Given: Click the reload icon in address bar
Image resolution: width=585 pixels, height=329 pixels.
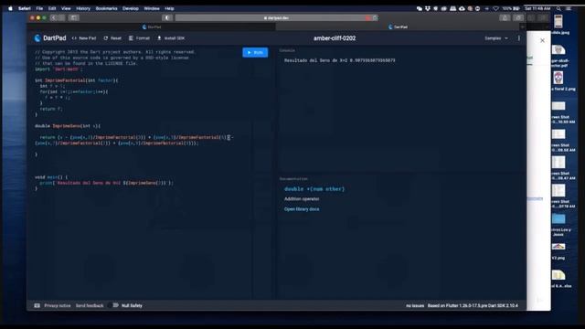Looking at the screenshot, I should [x=375, y=17].
